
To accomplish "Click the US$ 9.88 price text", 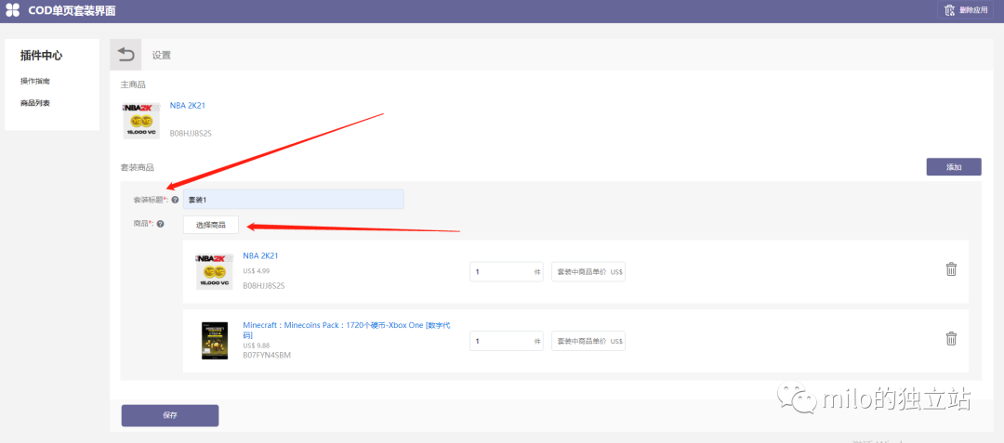I will click(257, 345).
